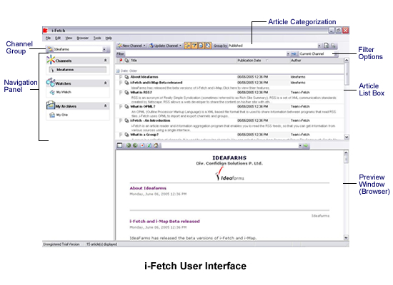Click the article icon beside What is OPML?
The width and height of the screenshot is (393, 285).
pyautogui.click(x=126, y=106)
